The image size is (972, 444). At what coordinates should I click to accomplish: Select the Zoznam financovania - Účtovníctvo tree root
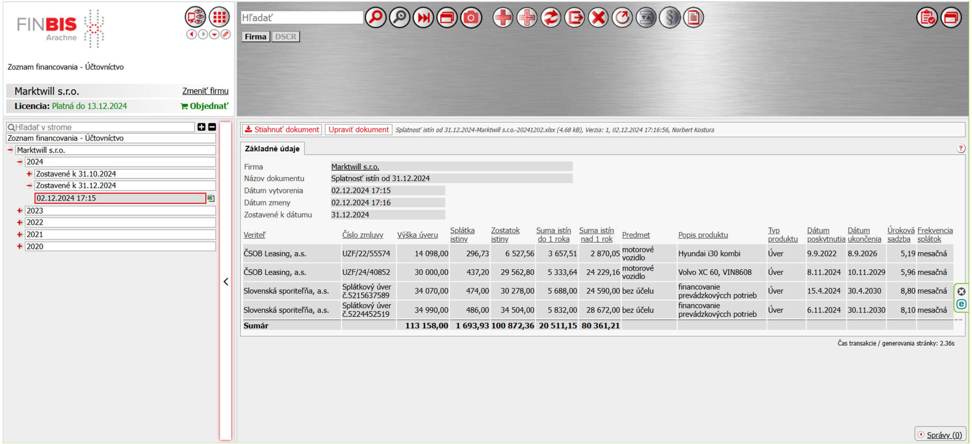pyautogui.click(x=111, y=138)
